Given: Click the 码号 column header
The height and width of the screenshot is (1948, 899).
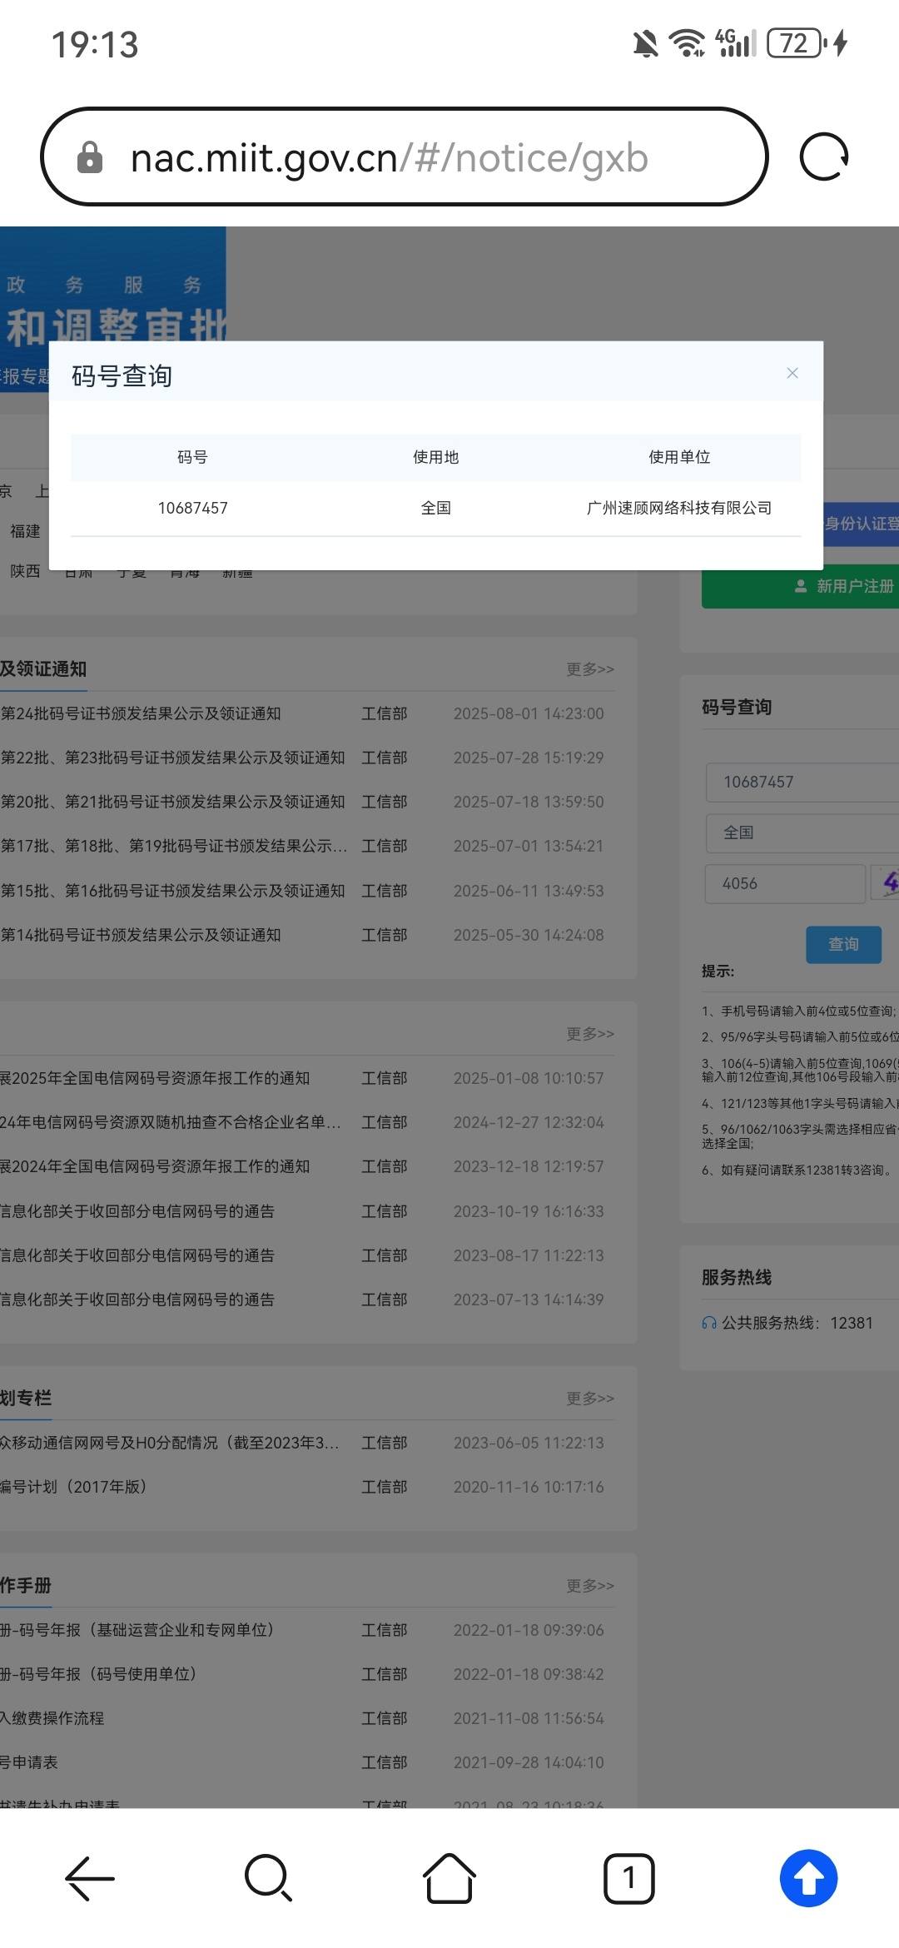Looking at the screenshot, I should (192, 457).
